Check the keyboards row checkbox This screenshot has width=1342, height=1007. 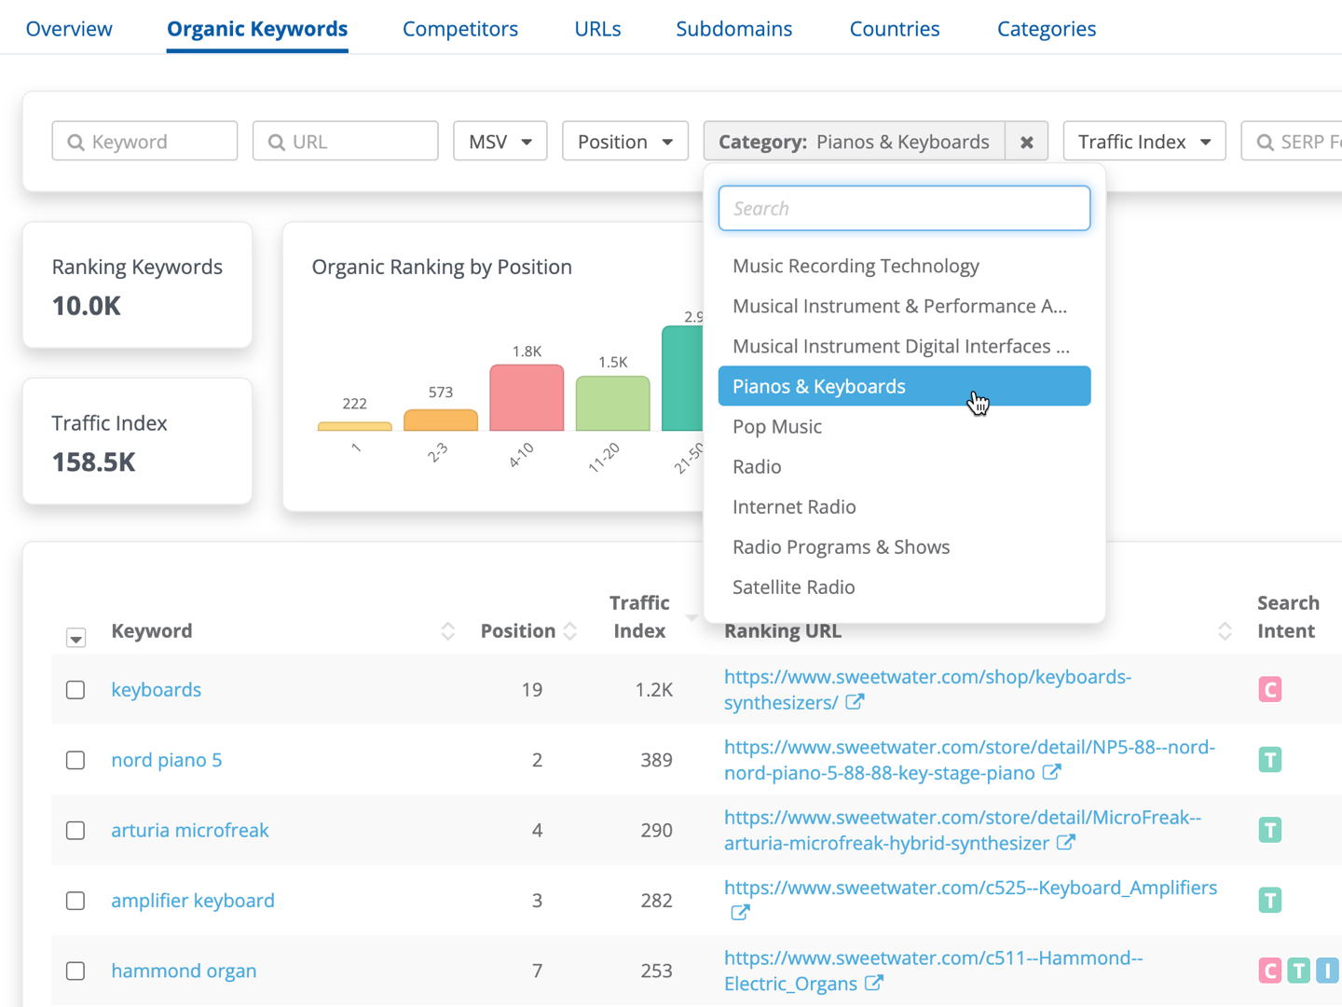pos(75,690)
